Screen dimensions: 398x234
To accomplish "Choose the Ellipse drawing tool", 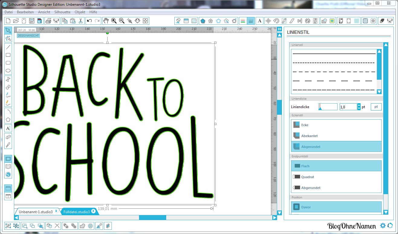I will [8, 71].
